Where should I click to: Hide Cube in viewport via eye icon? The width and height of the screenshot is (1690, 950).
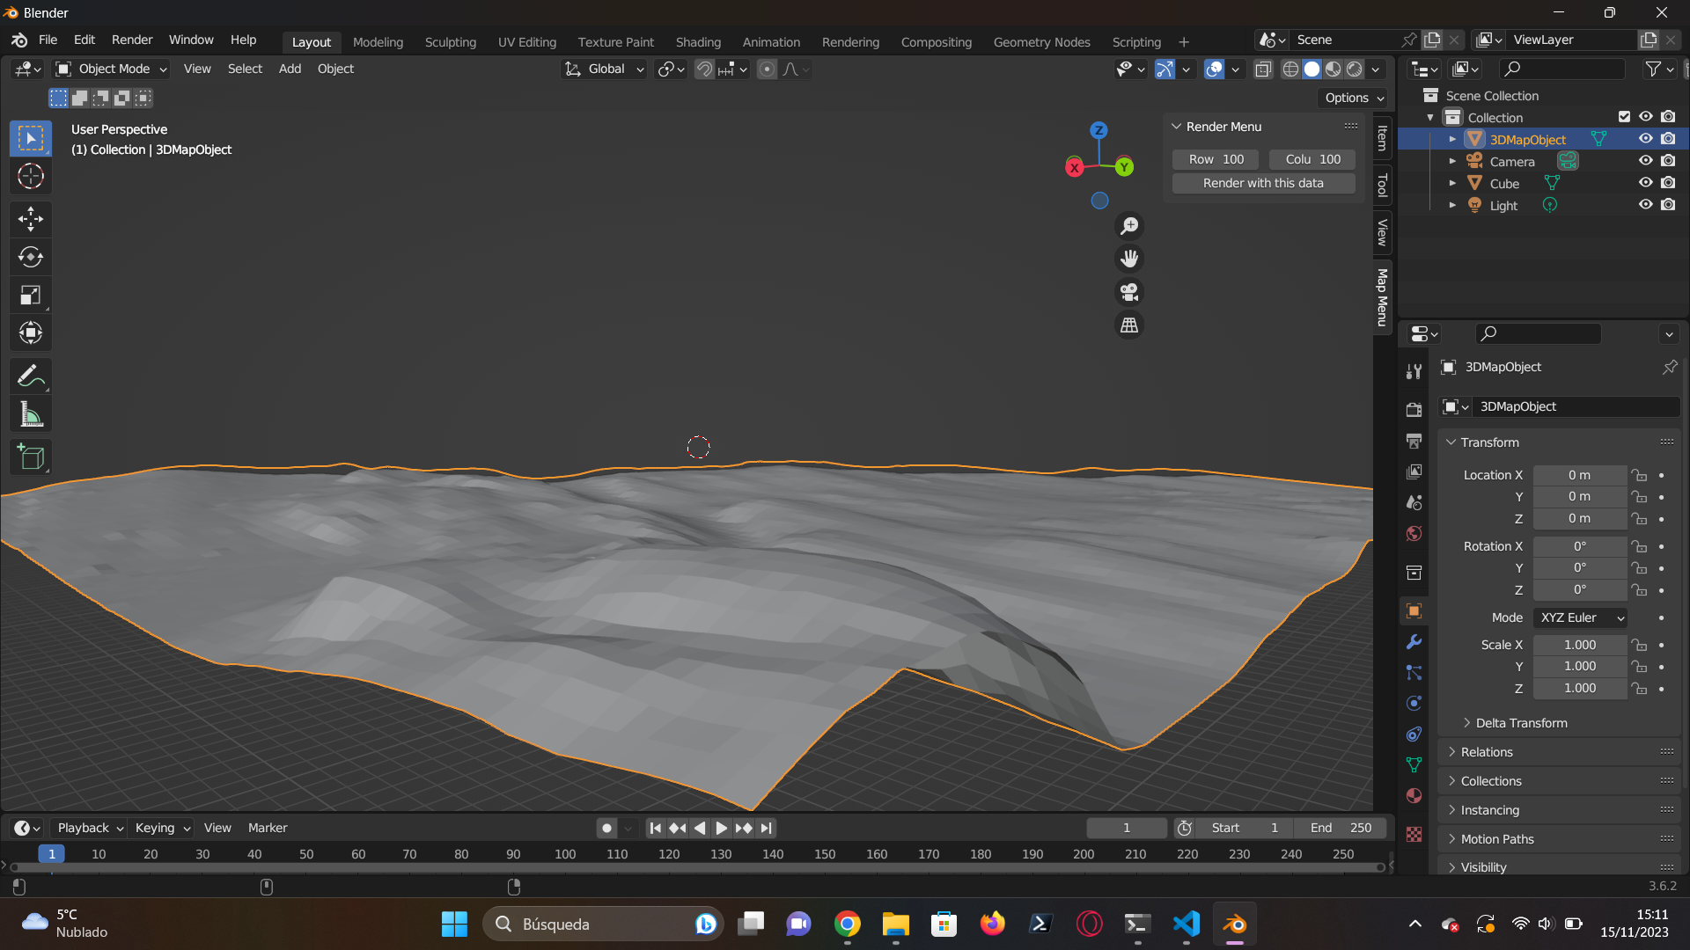1645,183
